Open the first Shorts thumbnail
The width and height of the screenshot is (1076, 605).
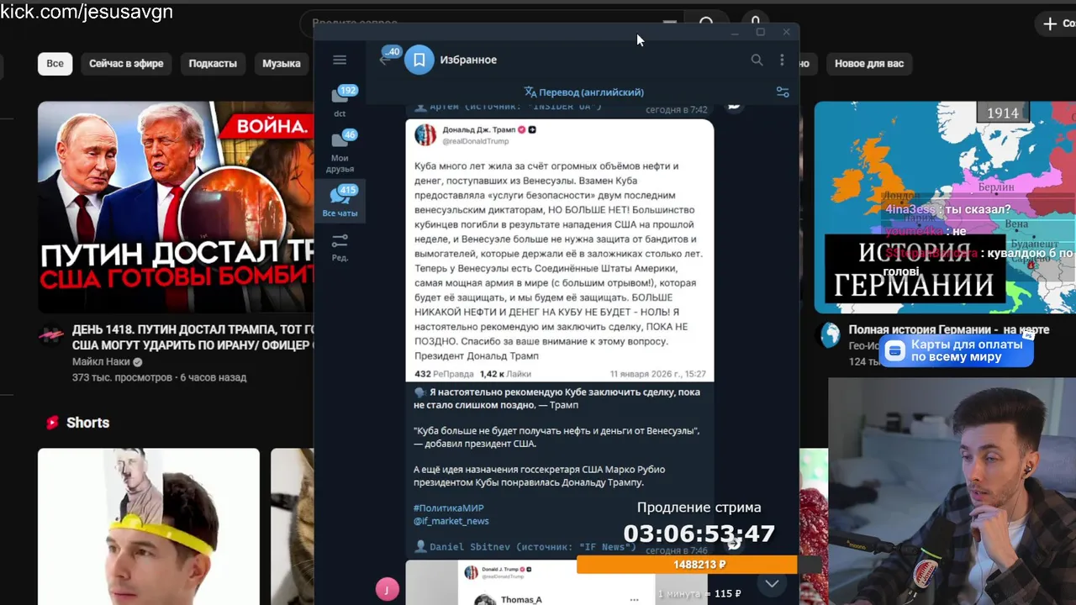(x=149, y=526)
